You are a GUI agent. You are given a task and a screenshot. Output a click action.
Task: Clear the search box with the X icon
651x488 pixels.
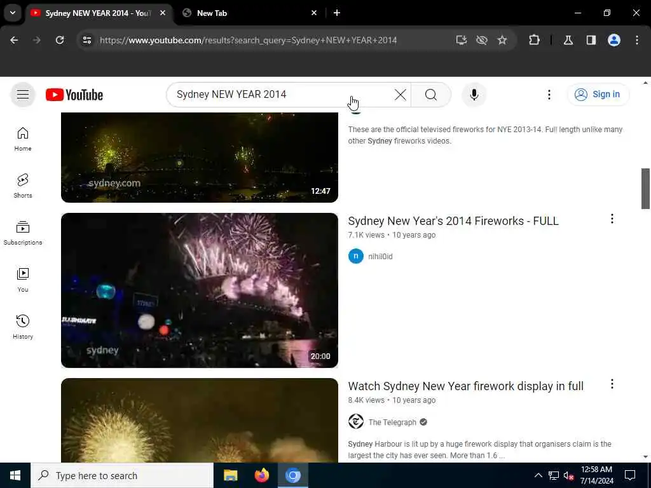coord(401,95)
